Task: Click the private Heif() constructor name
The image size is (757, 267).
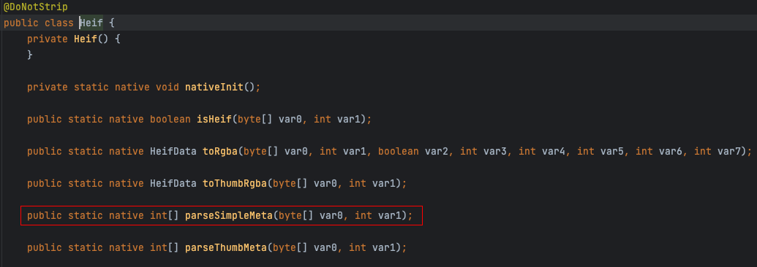Action: click(x=86, y=39)
